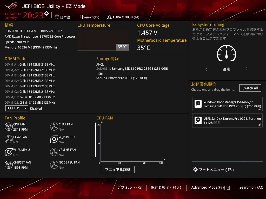Image resolution: width=266 pixels, height=199 pixels.
Task: Click the 1593 RPM chipset fan reading
Action: [x=20, y=168]
